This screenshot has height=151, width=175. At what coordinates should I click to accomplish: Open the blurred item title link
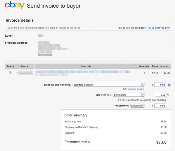pyautogui.click(x=82, y=72)
